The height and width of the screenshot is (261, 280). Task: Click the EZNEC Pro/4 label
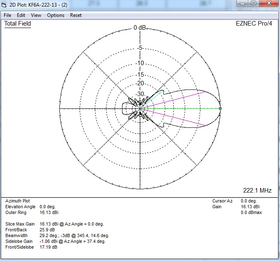click(x=253, y=24)
